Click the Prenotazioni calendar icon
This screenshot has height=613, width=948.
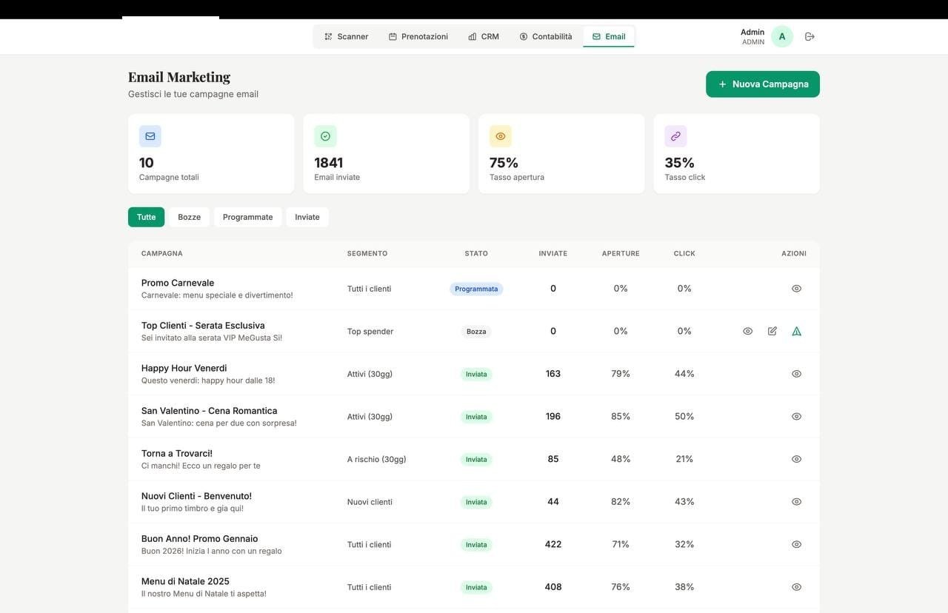390,34
